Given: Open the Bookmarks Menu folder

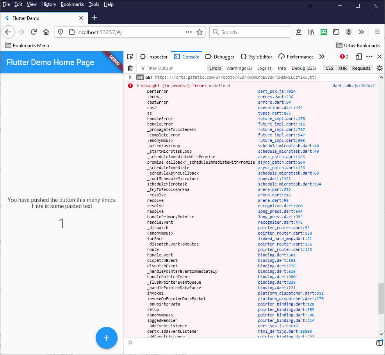Looking at the screenshot, I should click(x=27, y=45).
